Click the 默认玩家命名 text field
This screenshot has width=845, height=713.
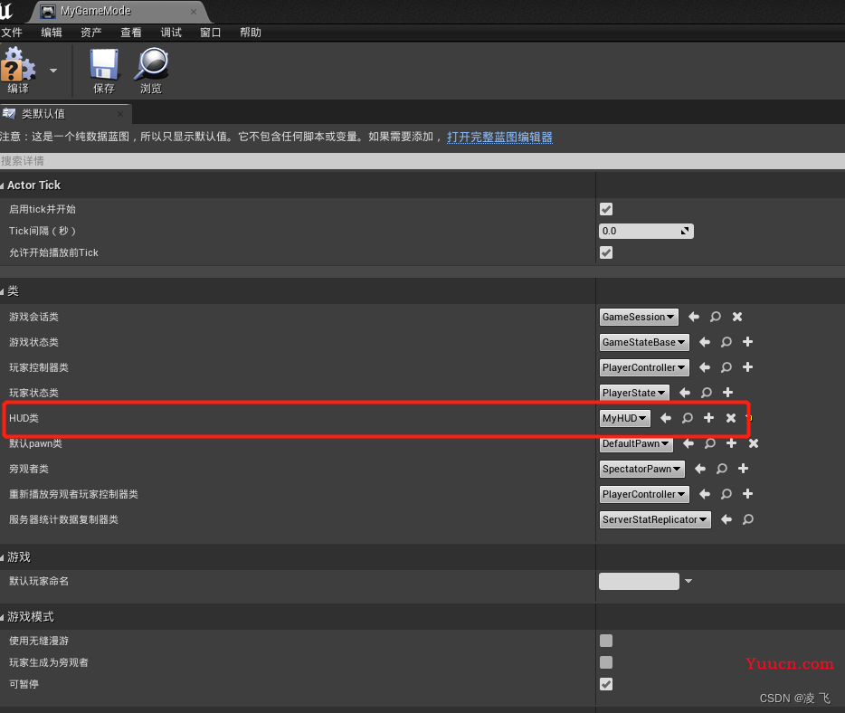point(639,582)
